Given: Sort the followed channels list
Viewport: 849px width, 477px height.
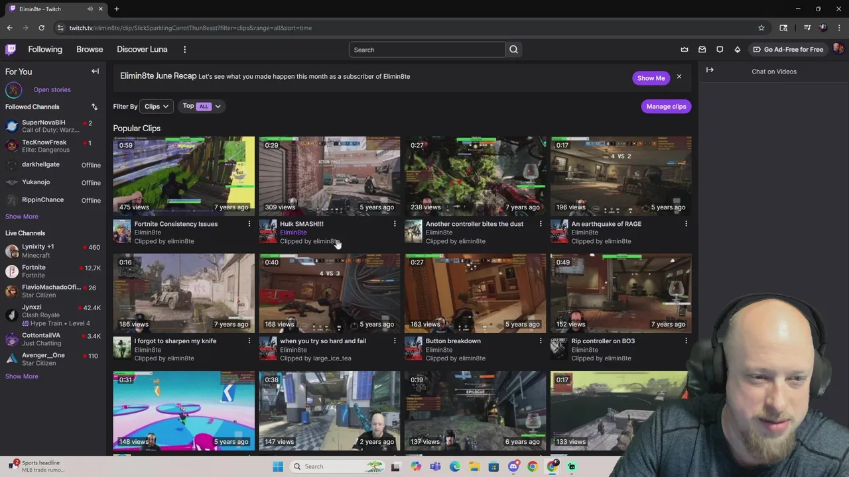Looking at the screenshot, I should point(94,107).
